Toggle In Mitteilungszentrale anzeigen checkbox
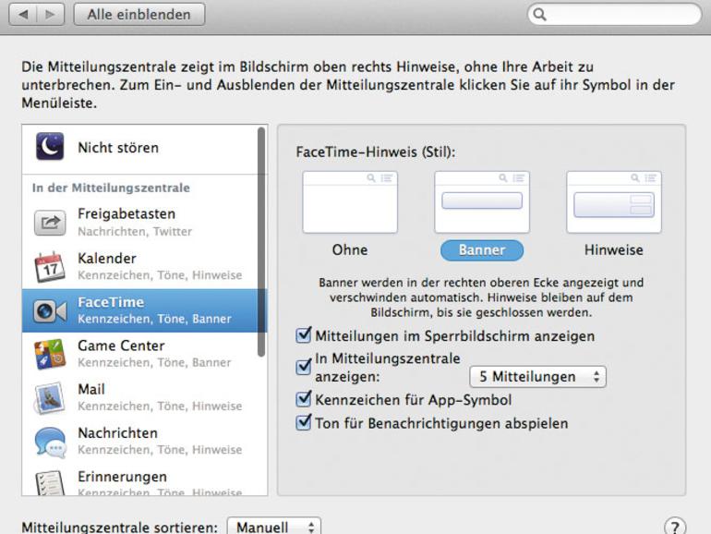 point(304,367)
